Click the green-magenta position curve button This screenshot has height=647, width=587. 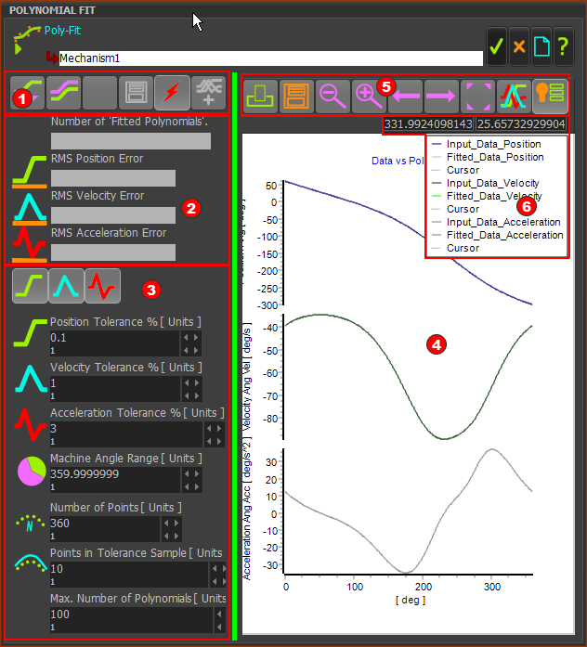[x=27, y=93]
